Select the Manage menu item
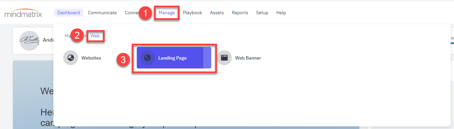454x129 pixels. point(167,13)
